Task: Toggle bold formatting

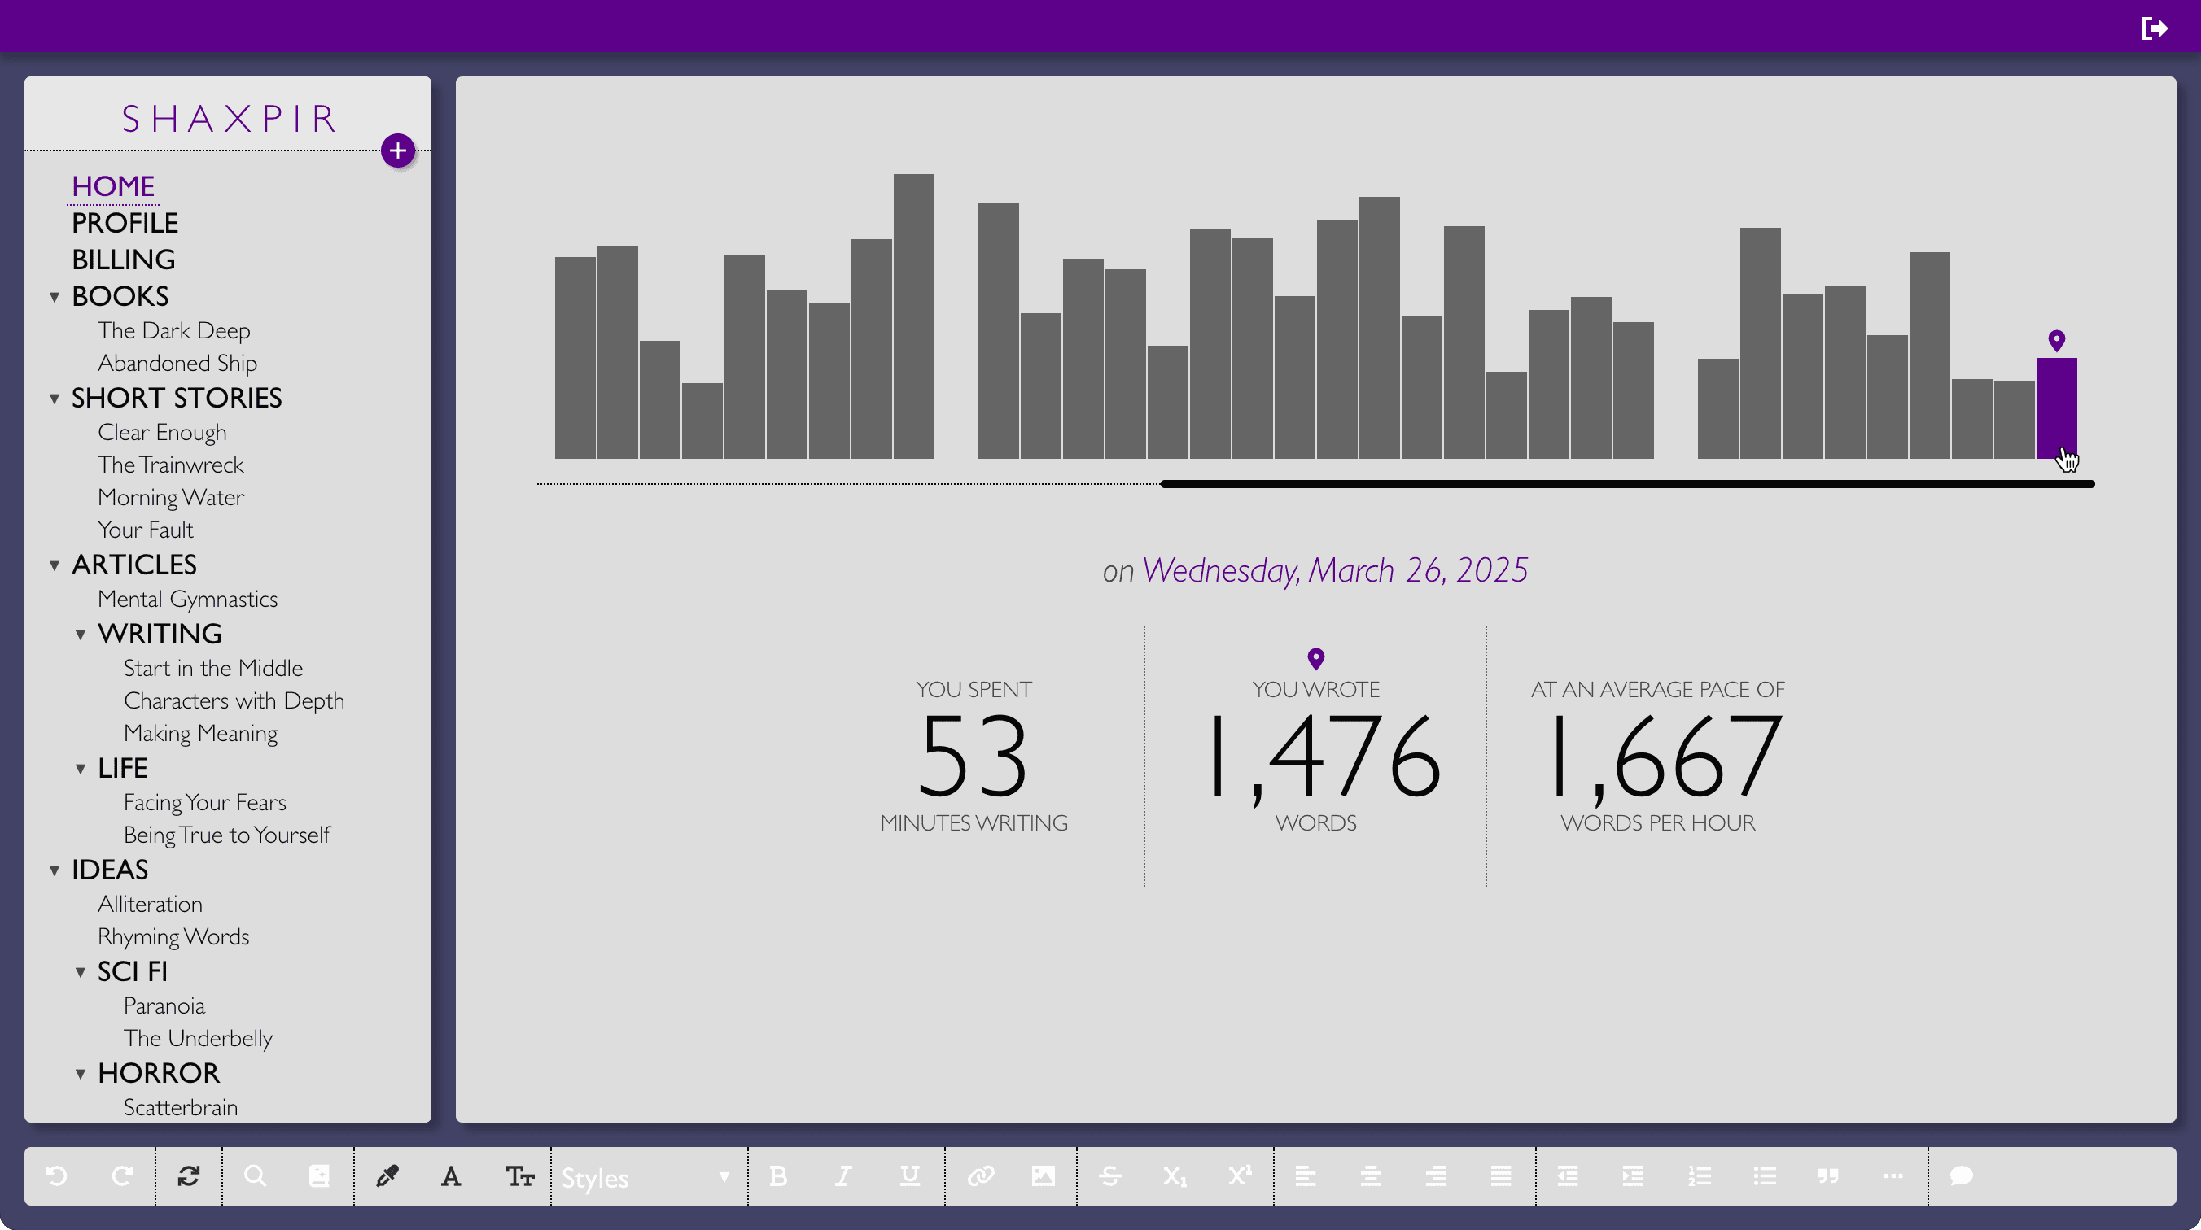Action: pyautogui.click(x=777, y=1176)
